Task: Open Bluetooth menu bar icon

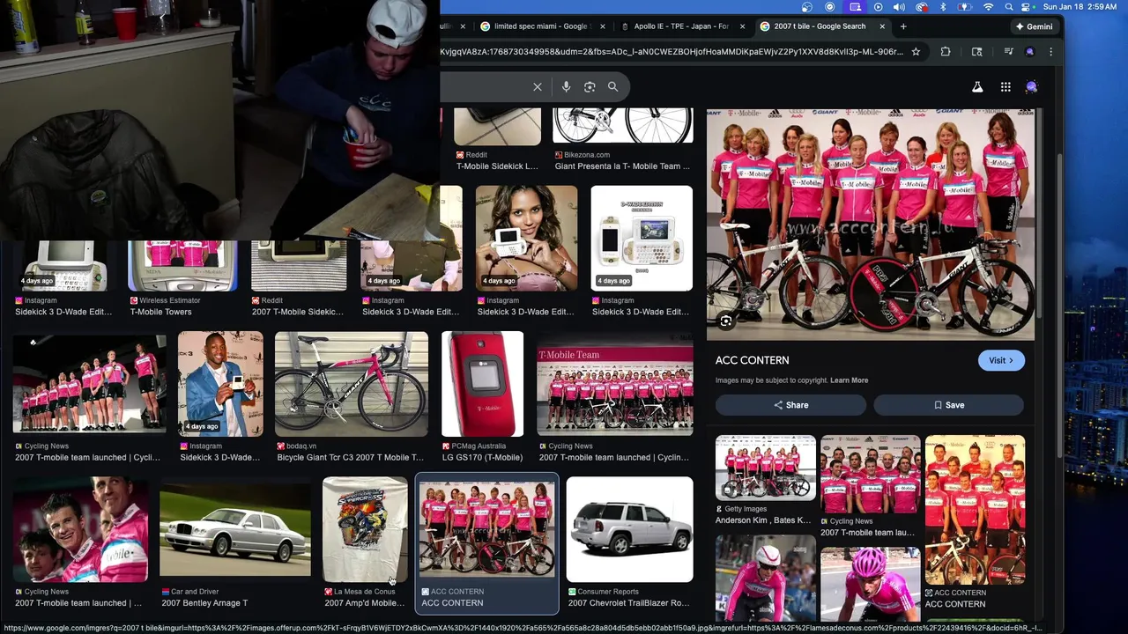Action: (942, 7)
